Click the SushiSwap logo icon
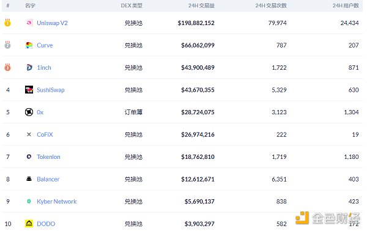 [x=29, y=90]
